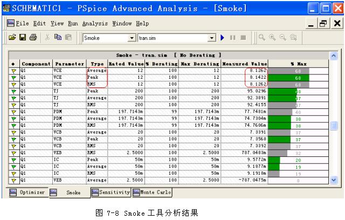Click the Paste clipboard icon
The width and height of the screenshot is (345, 220).
pos(68,37)
